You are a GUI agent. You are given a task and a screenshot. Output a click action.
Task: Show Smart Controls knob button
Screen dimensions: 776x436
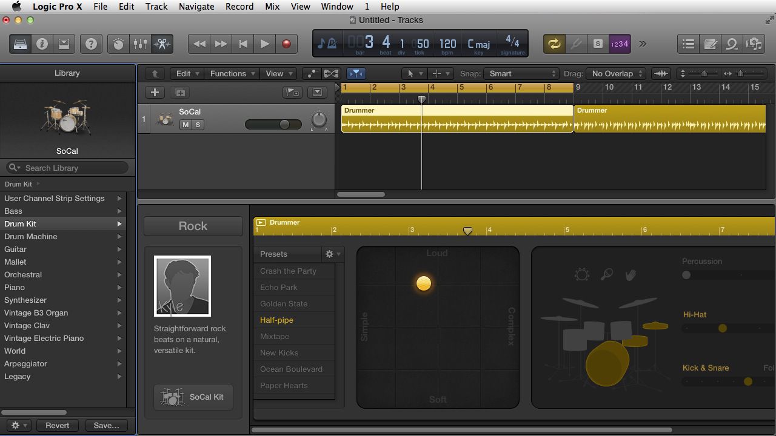click(118, 44)
